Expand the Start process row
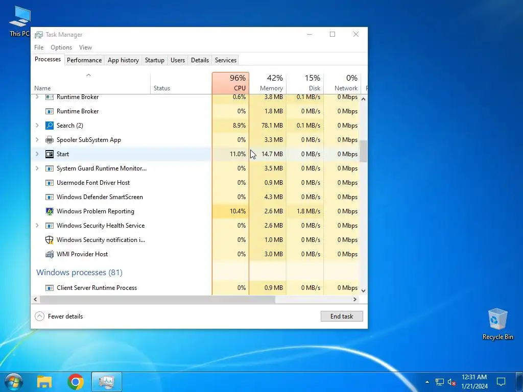This screenshot has width=523, height=392. coord(37,154)
